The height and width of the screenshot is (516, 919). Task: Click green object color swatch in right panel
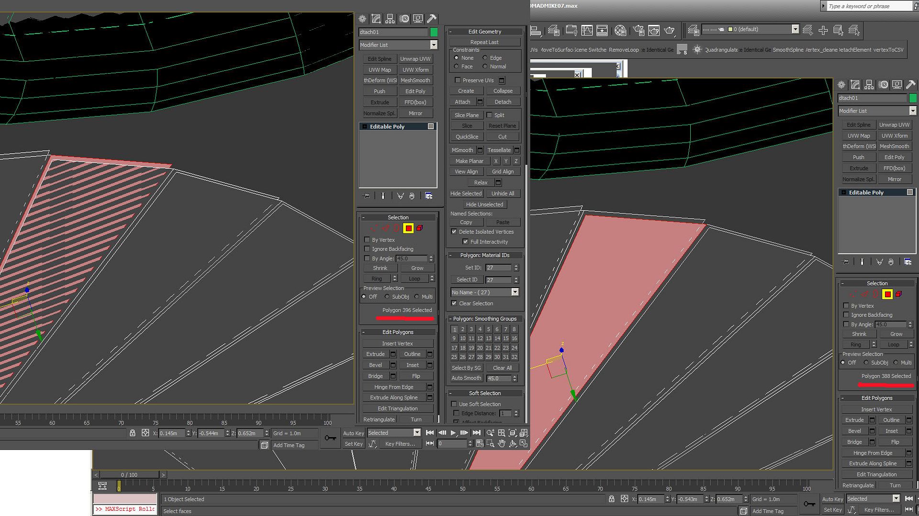click(x=913, y=98)
